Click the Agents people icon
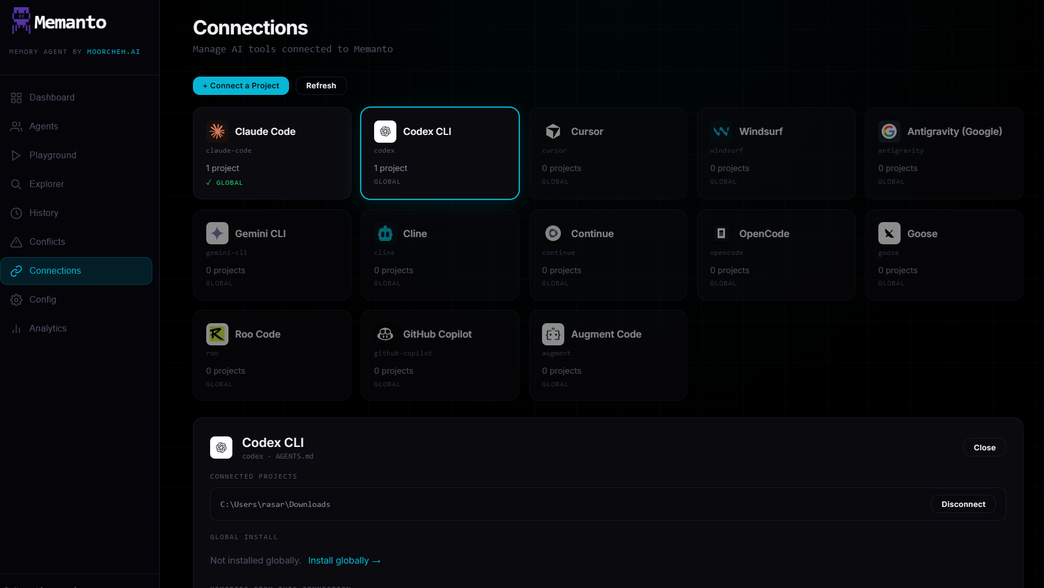Viewport: 1044px width, 588px height. pyautogui.click(x=16, y=127)
